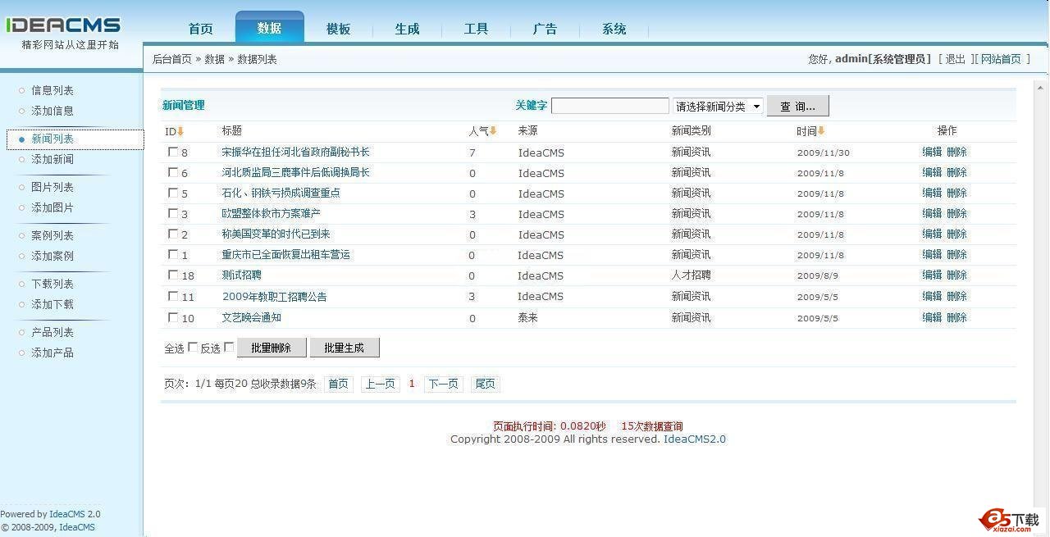Switch to the 模板 tab
1050x537 pixels.
coord(338,29)
